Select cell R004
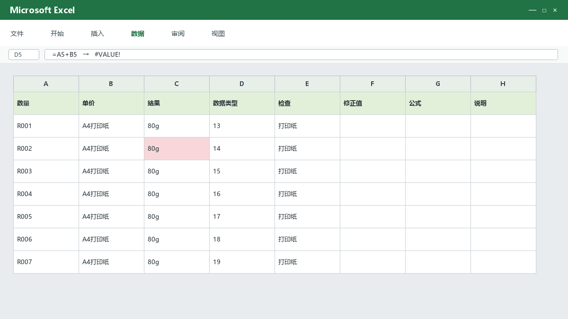 [x=46, y=194]
